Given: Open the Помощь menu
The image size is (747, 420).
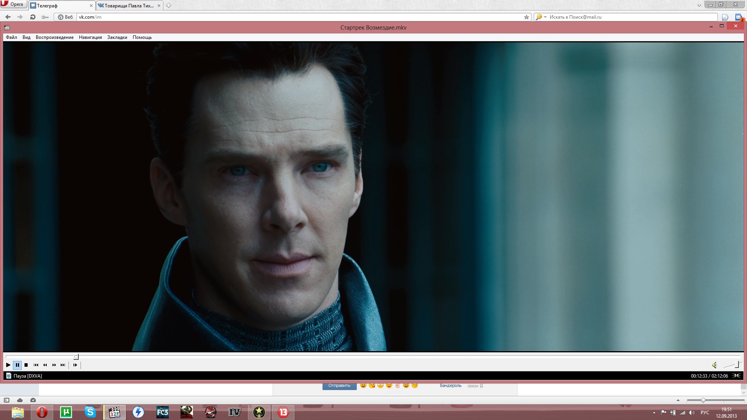Looking at the screenshot, I should (142, 37).
